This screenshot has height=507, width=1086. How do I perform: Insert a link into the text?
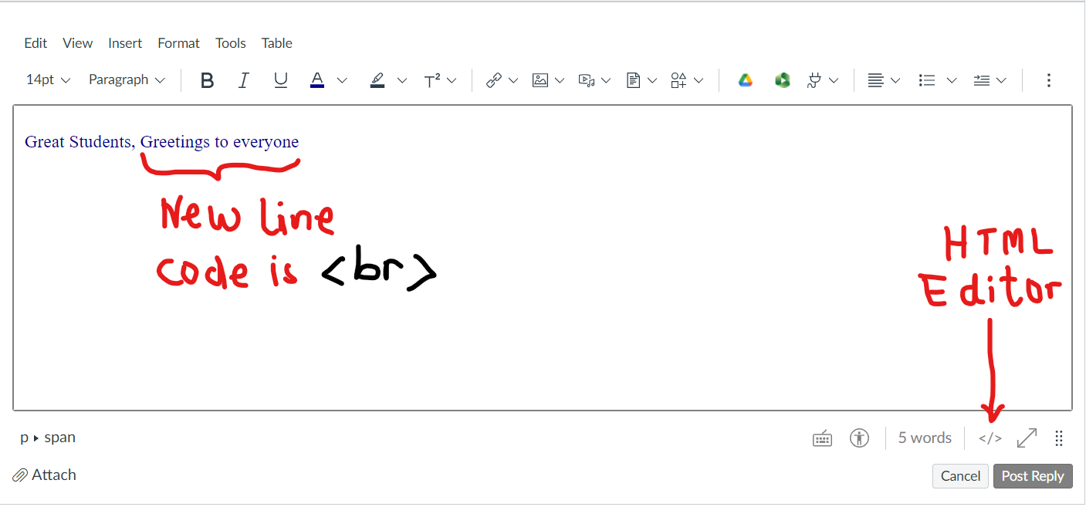(494, 79)
